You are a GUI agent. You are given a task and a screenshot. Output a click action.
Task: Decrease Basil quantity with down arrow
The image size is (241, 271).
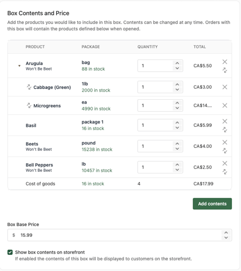(177, 128)
